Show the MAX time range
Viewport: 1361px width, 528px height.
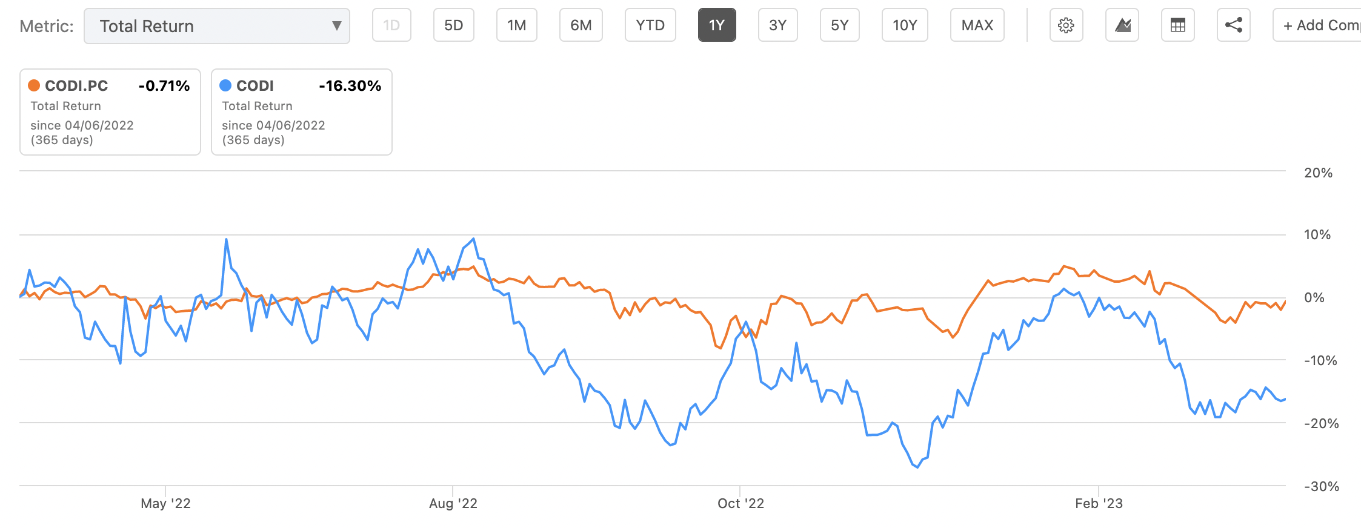coord(977,25)
